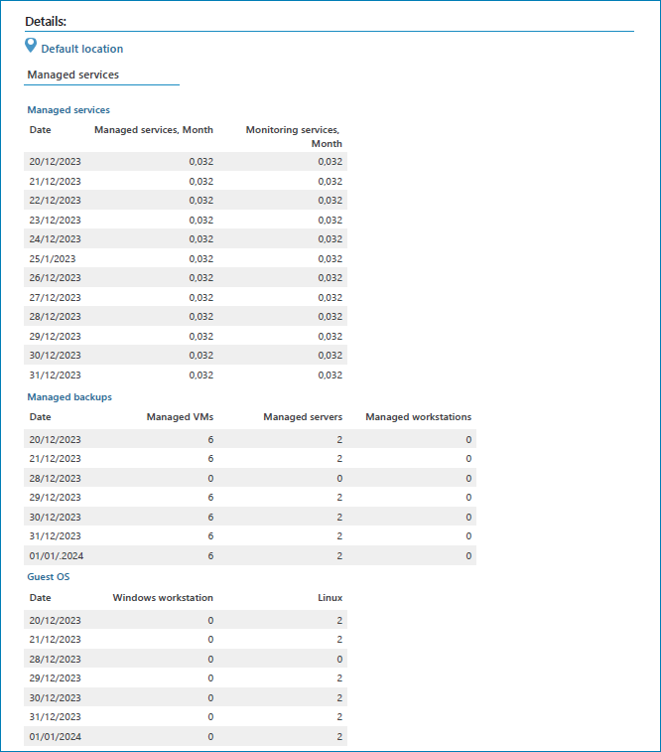Image resolution: width=661 pixels, height=752 pixels.
Task: Open the Default location link
Action: point(82,49)
